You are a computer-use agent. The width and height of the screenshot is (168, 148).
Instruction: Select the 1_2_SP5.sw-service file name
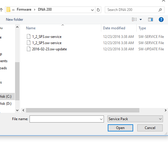47,43
